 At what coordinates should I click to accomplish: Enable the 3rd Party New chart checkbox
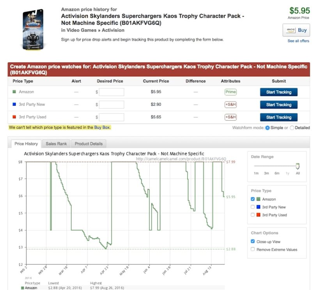click(x=253, y=207)
